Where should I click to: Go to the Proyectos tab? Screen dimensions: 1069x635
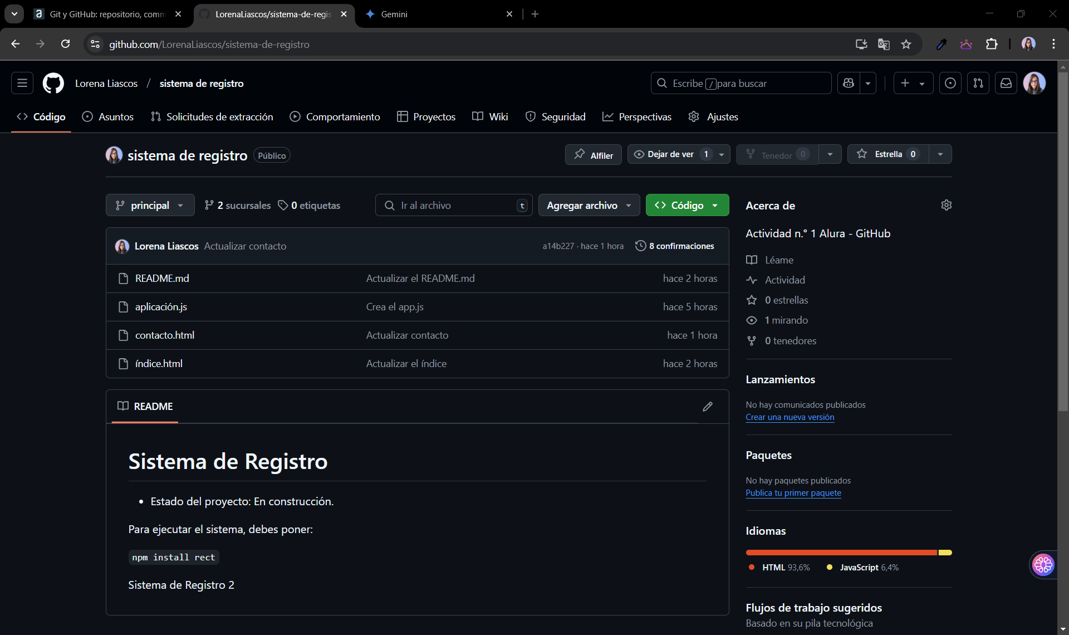coord(426,116)
